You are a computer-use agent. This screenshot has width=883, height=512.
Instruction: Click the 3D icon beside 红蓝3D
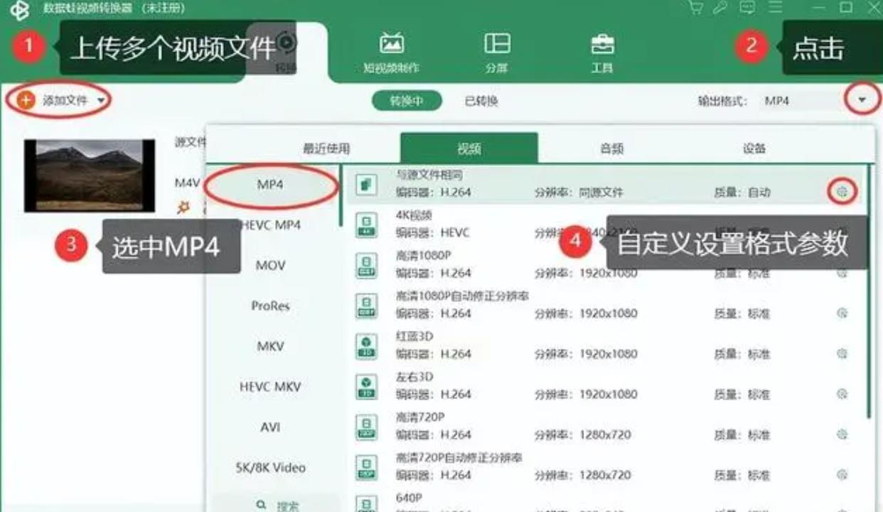point(365,347)
